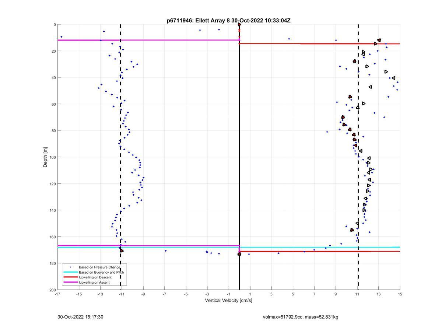Click the x-axis tick label '-5'

[x=186, y=294]
